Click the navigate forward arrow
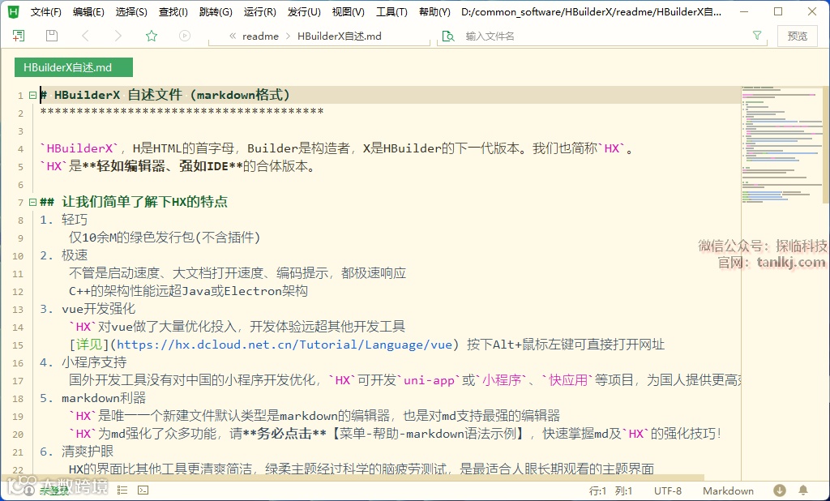 [118, 36]
